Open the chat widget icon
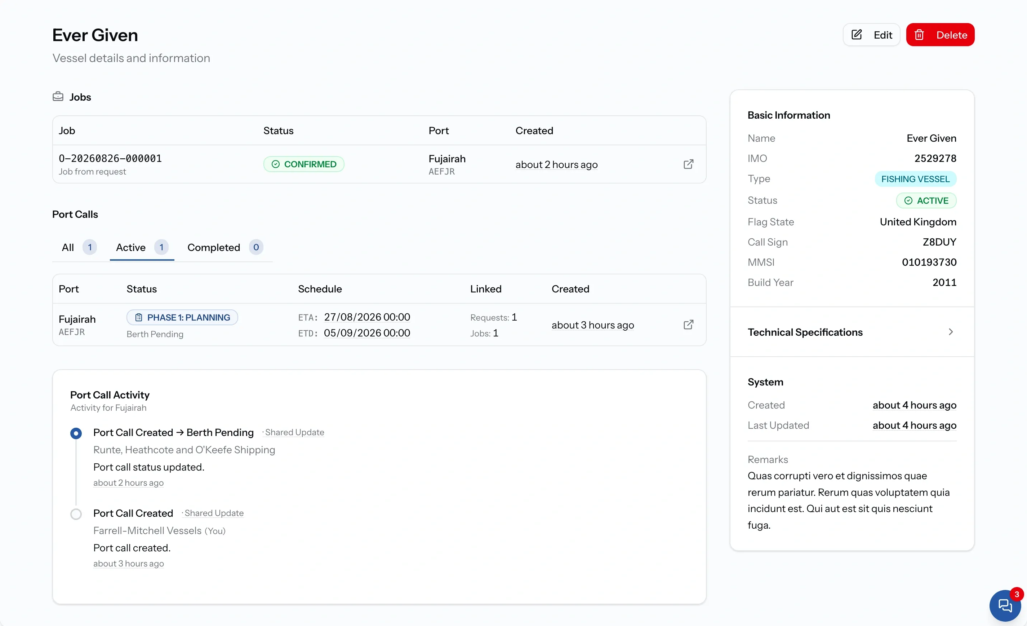This screenshot has width=1027, height=626. point(1005,605)
